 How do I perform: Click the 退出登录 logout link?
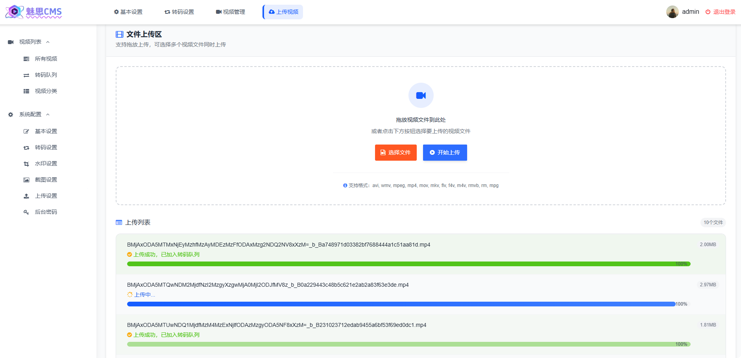click(720, 12)
